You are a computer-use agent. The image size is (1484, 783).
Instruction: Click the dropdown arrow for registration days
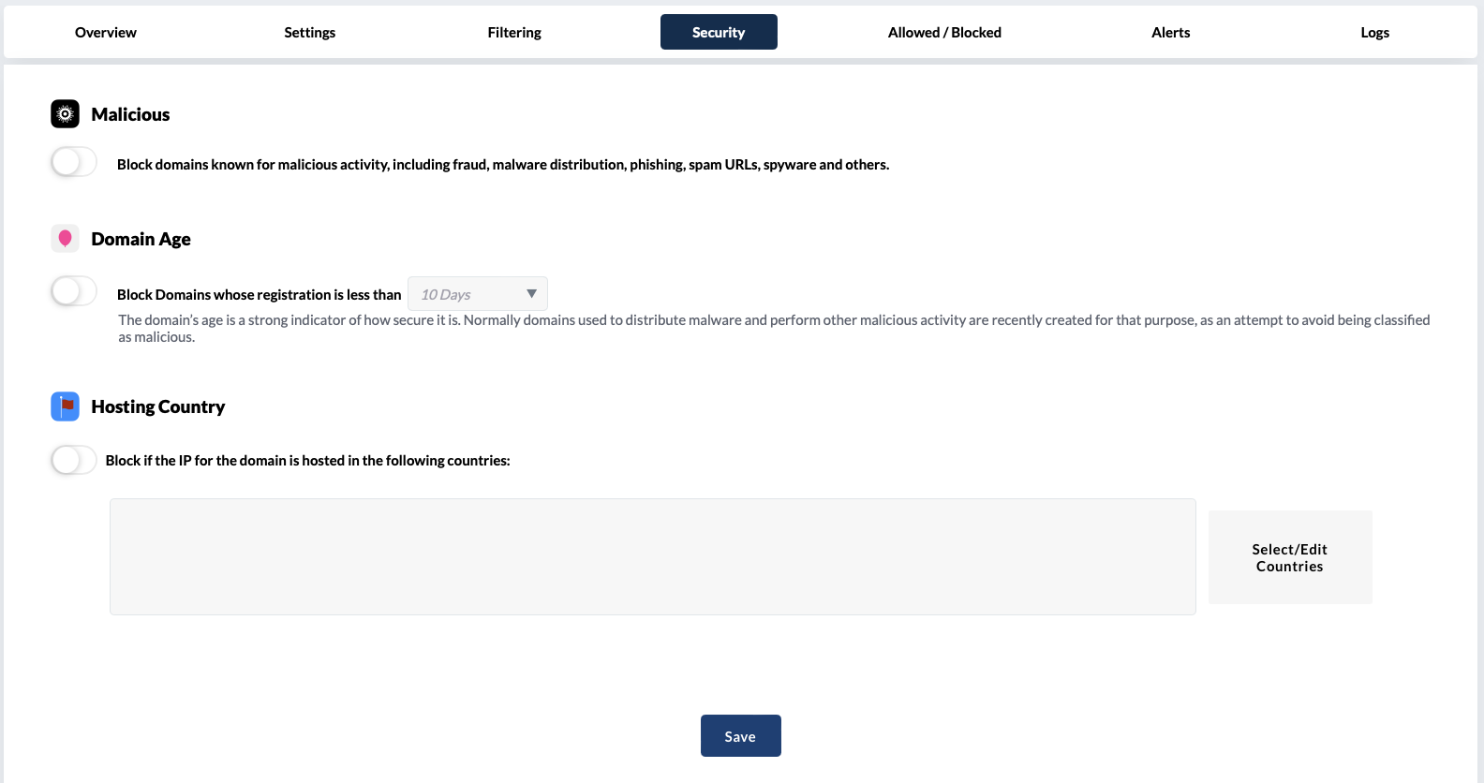click(x=531, y=294)
